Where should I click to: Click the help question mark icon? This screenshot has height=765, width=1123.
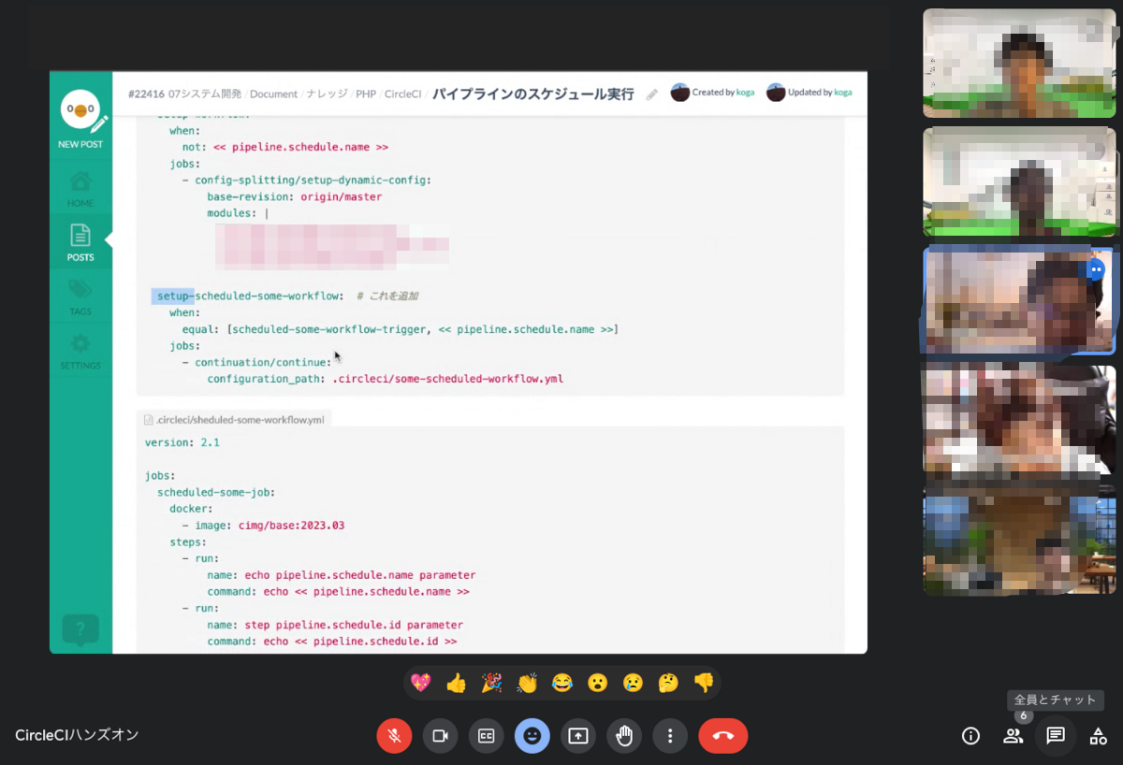click(80, 629)
